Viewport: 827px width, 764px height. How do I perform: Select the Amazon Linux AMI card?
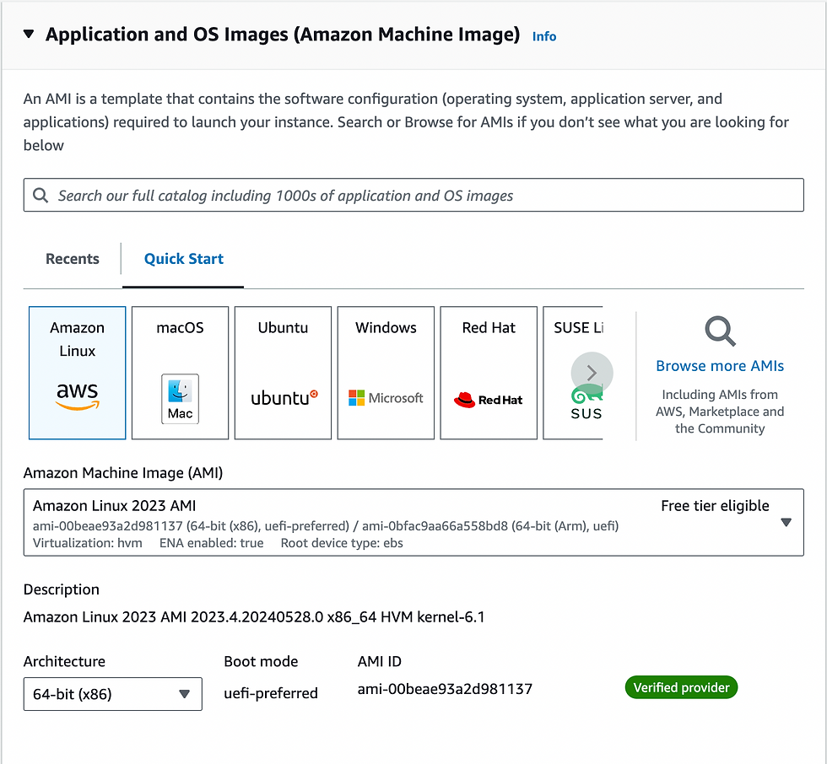click(77, 373)
